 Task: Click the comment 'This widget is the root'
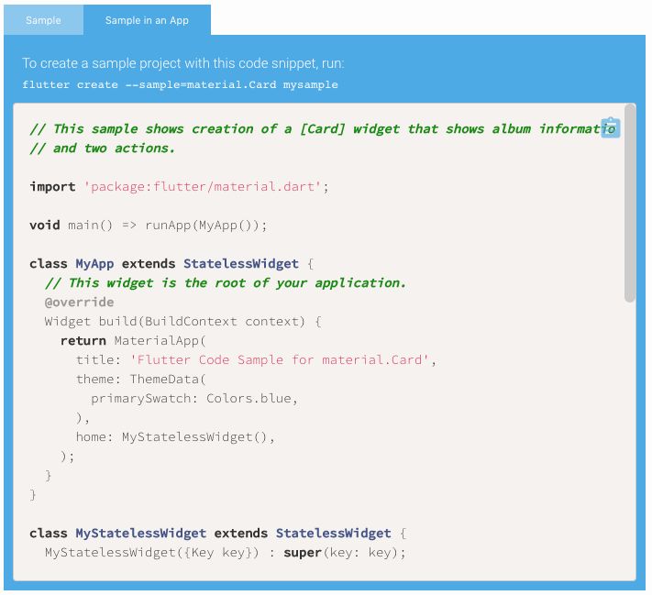point(226,282)
